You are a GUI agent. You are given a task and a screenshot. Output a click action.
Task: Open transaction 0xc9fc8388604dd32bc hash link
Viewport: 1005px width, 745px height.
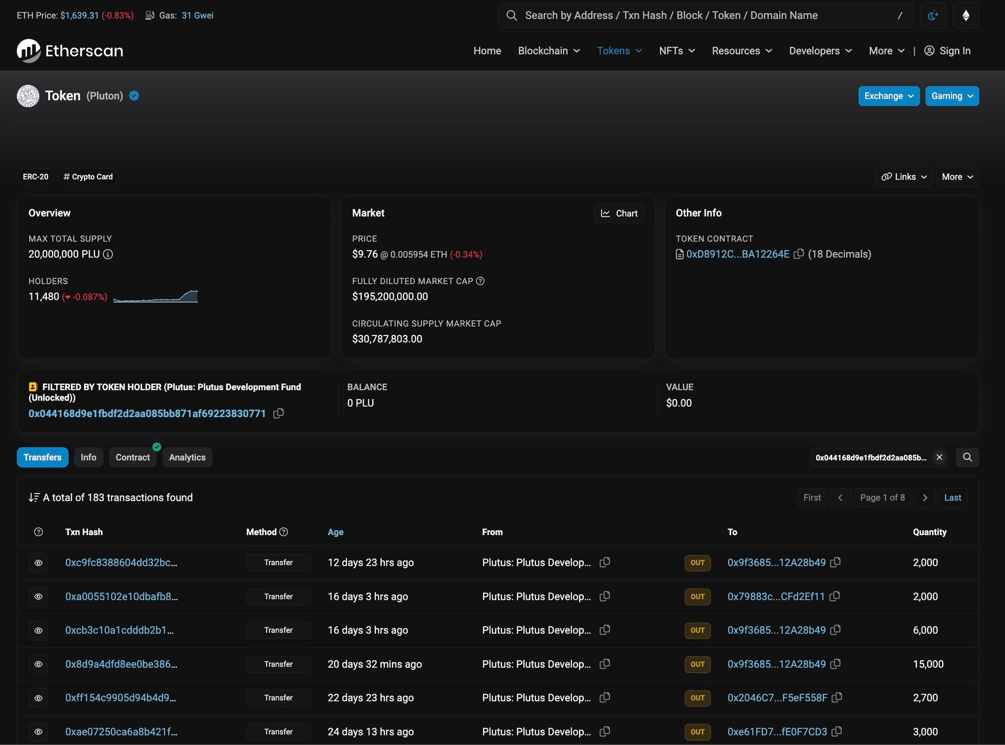pos(121,562)
